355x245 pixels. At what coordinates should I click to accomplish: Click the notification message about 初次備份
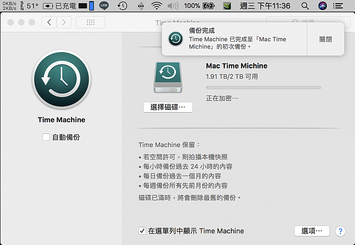point(238,43)
